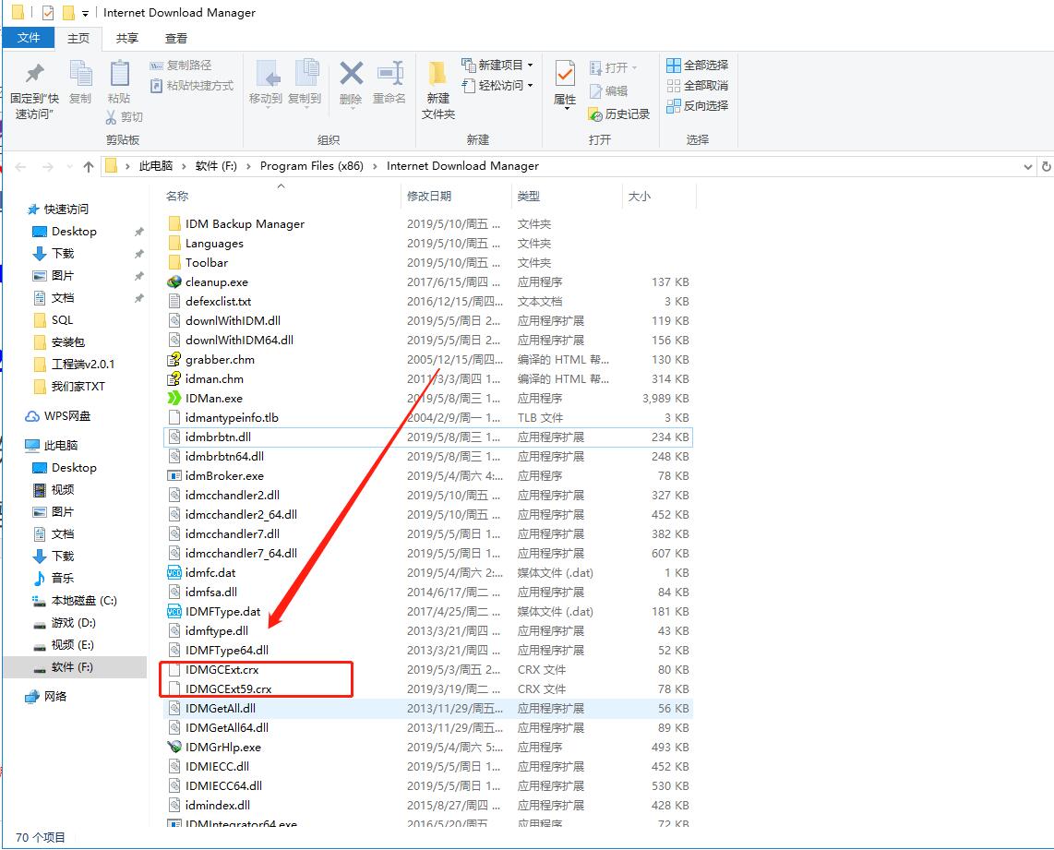This screenshot has height=850, width=1054.
Task: Open 本地磁盘 (C:) in sidebar
Action: click(x=83, y=601)
